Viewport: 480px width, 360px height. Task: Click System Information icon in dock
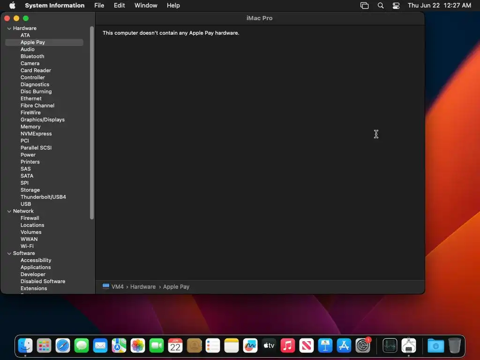click(409, 345)
